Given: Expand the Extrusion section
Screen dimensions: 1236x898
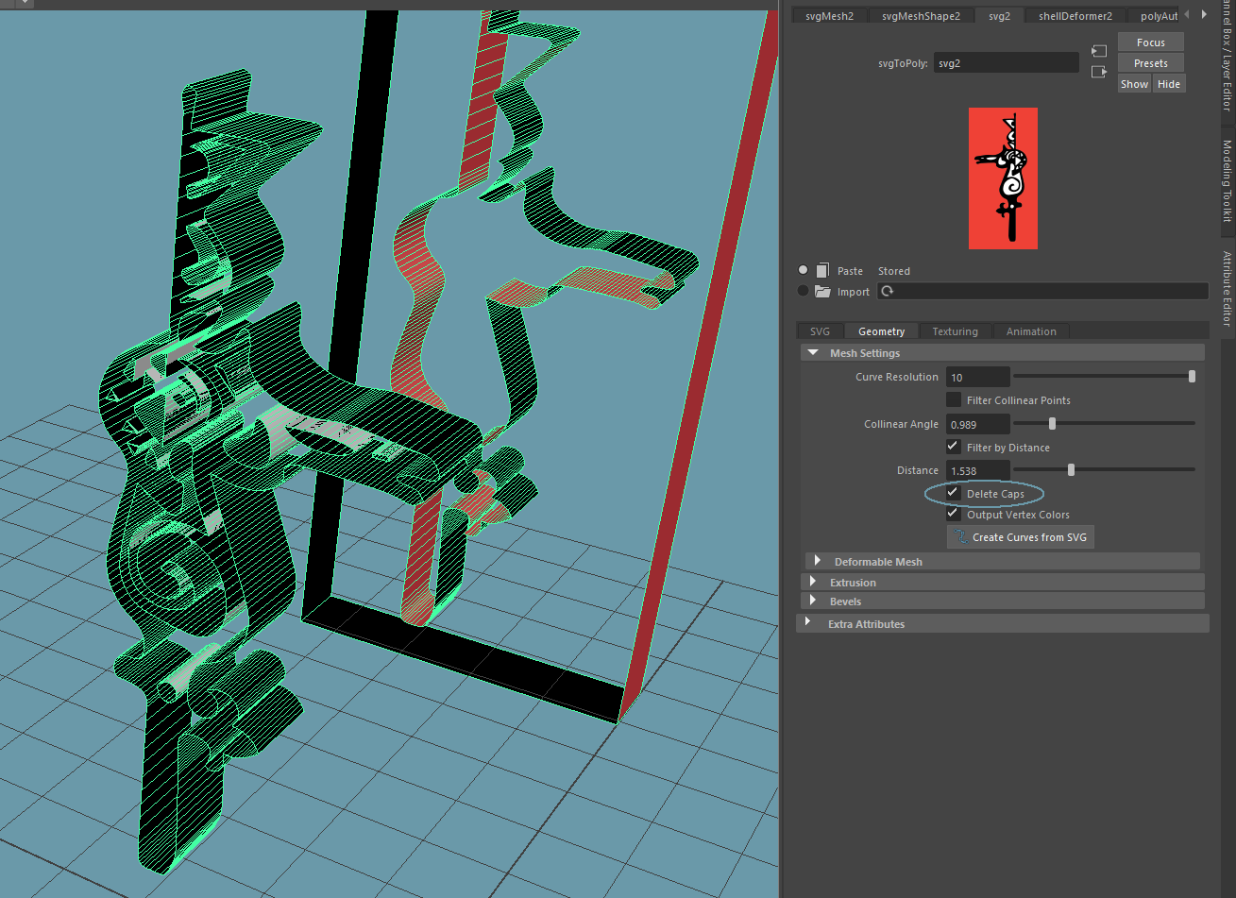Looking at the screenshot, I should pyautogui.click(x=813, y=582).
